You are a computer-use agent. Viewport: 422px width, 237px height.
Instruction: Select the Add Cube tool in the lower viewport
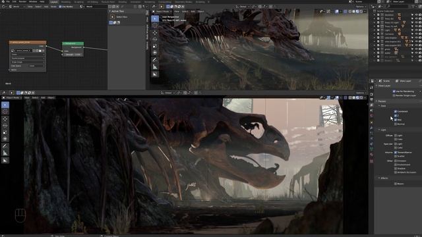click(5, 161)
